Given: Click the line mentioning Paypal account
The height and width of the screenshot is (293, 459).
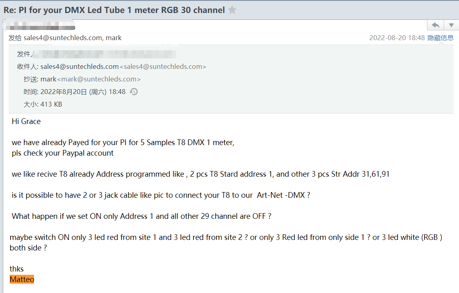Looking at the screenshot, I should click(63, 153).
